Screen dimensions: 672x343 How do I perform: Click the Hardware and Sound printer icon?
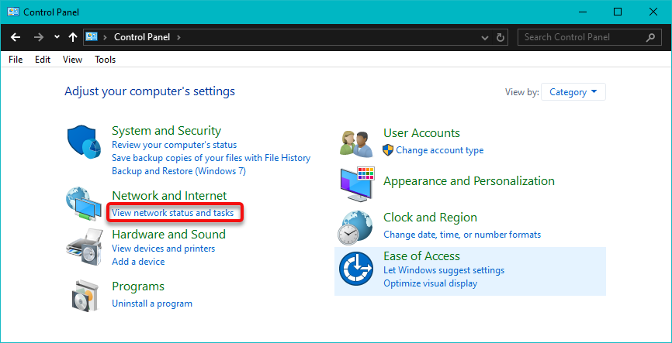pos(85,247)
